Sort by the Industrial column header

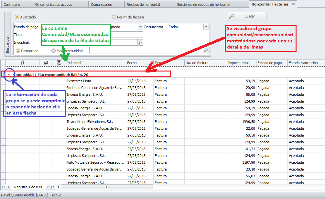pyautogui.click(x=95, y=63)
